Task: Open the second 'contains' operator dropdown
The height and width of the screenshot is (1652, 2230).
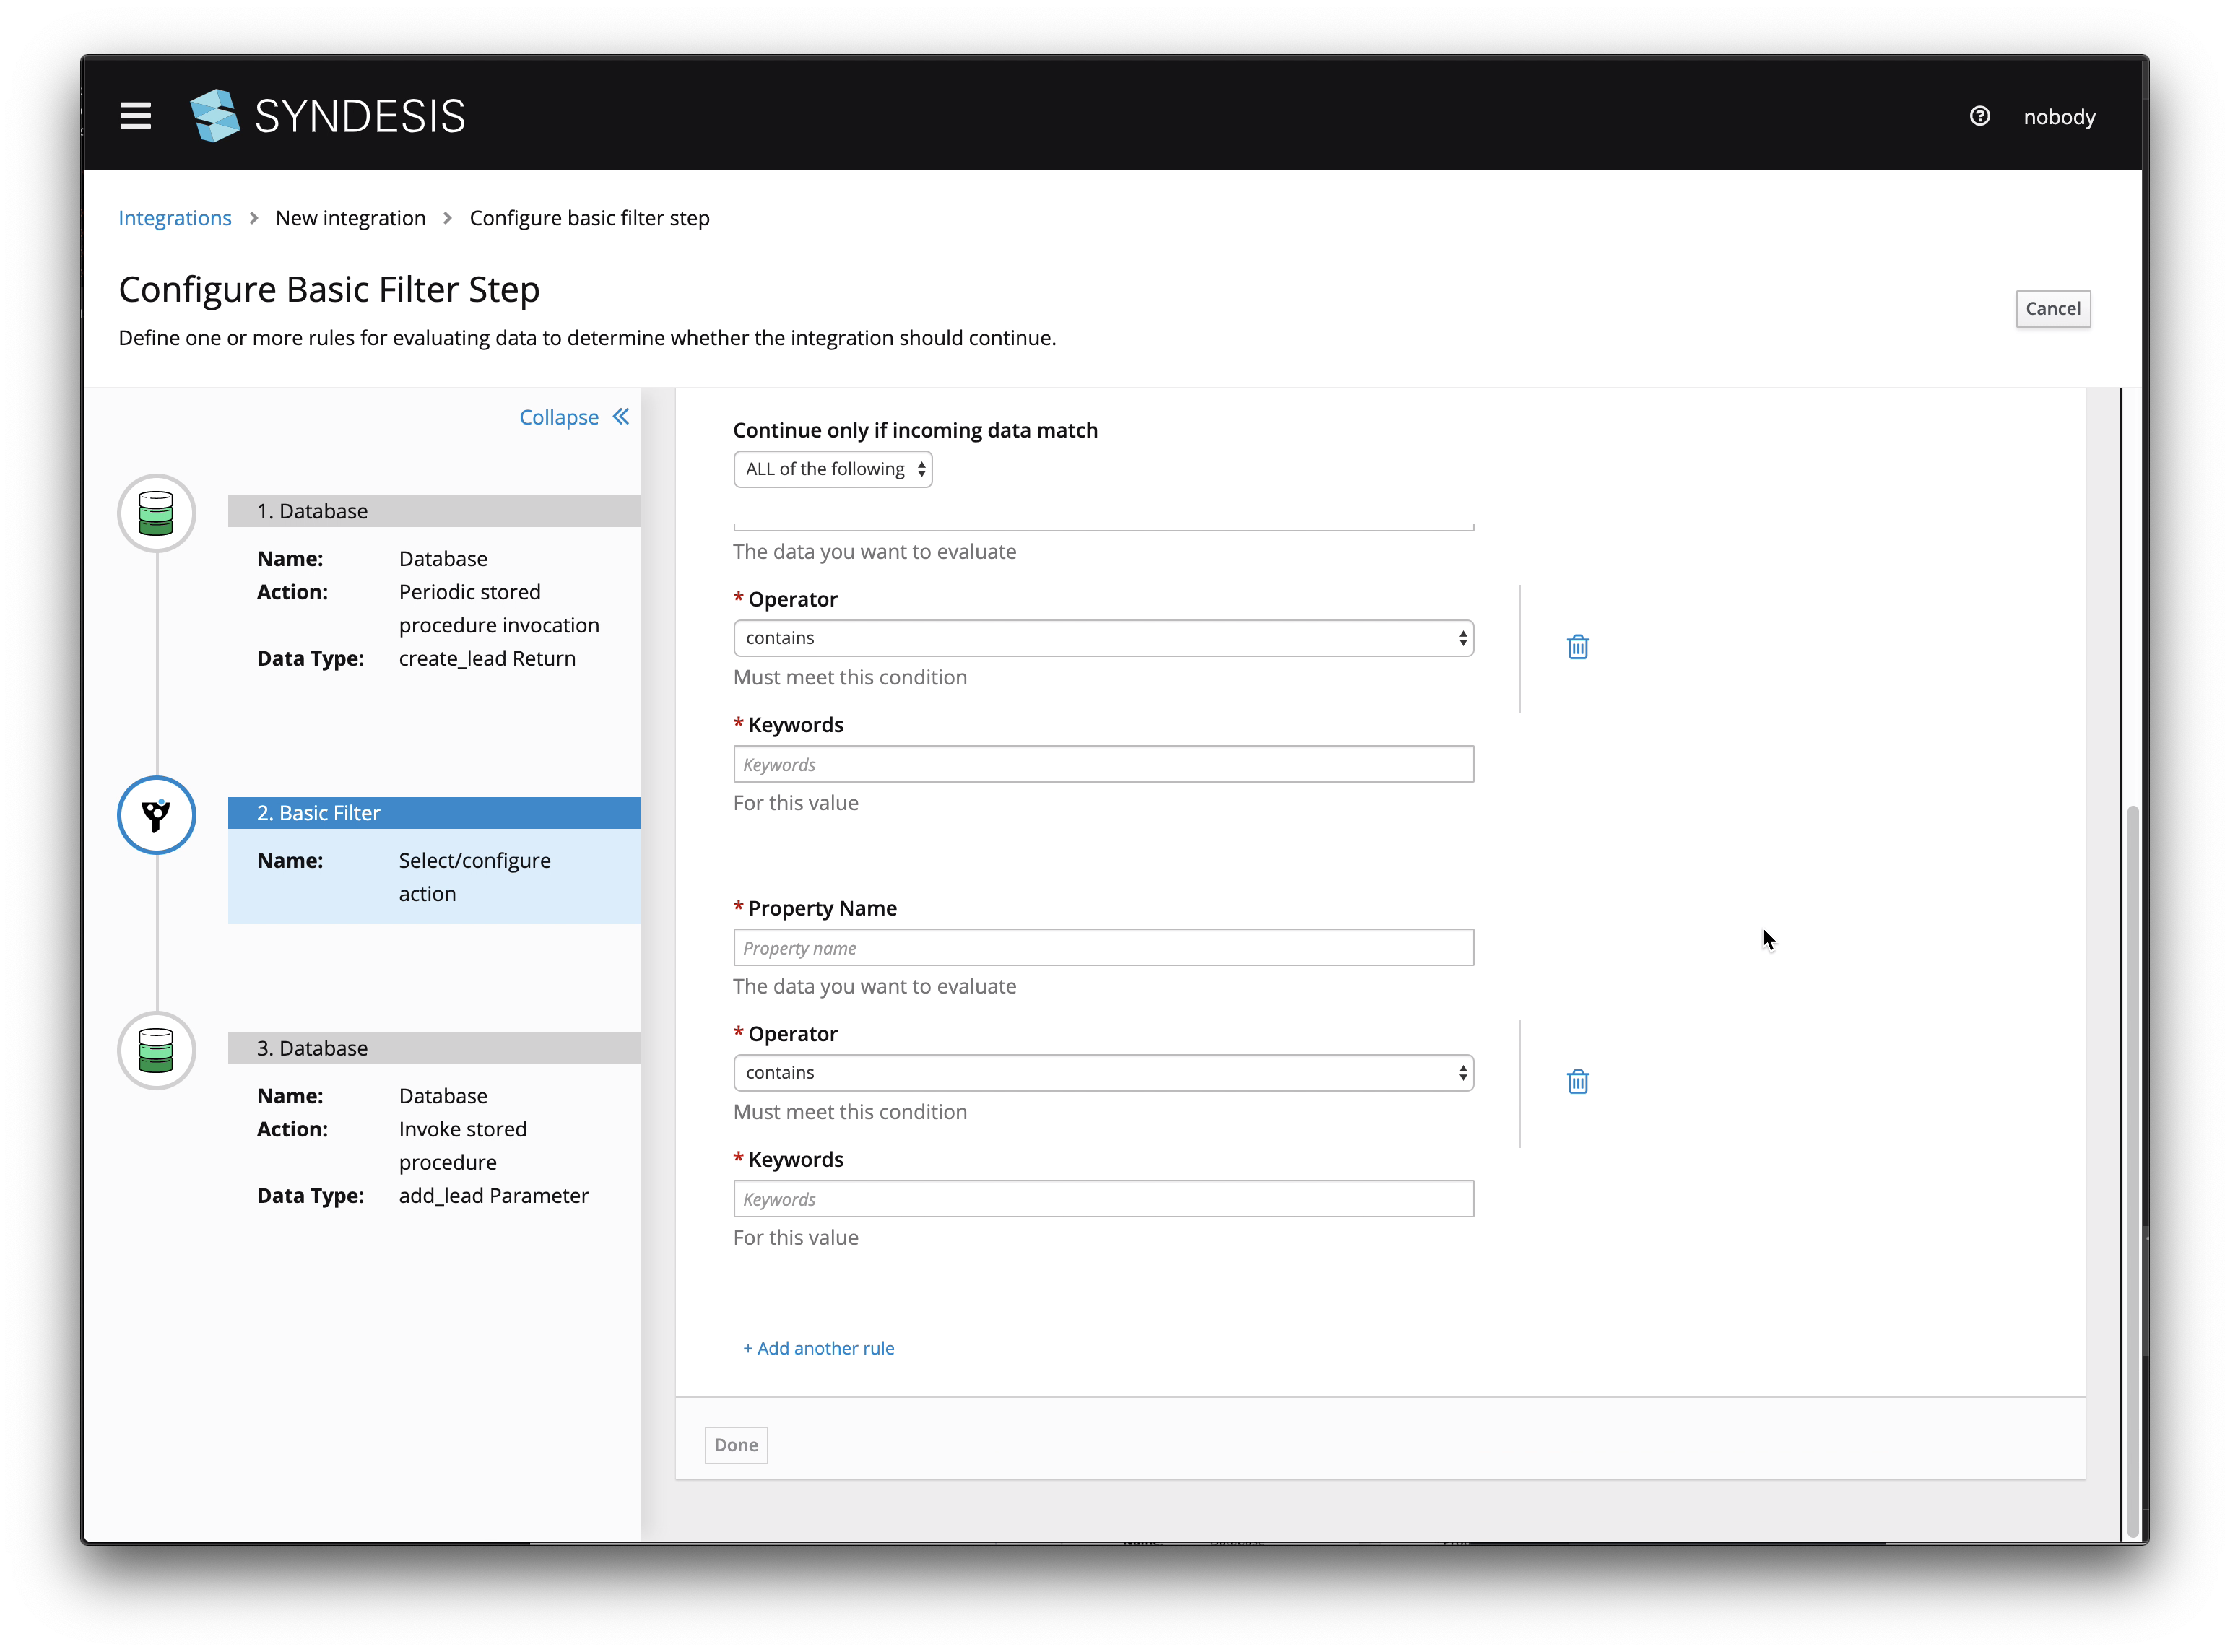Action: tap(1103, 1072)
